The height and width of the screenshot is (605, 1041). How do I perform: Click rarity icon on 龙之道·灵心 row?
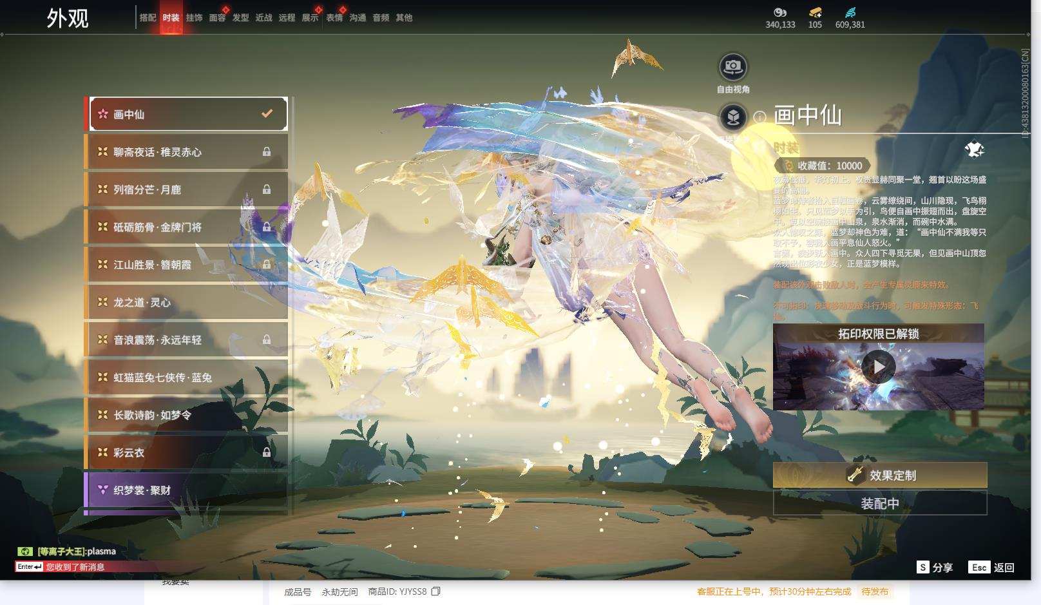pos(102,302)
